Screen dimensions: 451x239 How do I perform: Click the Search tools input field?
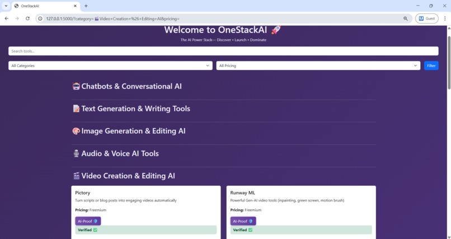point(223,51)
